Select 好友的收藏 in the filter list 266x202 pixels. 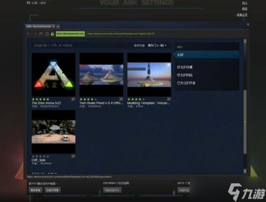tap(186, 67)
